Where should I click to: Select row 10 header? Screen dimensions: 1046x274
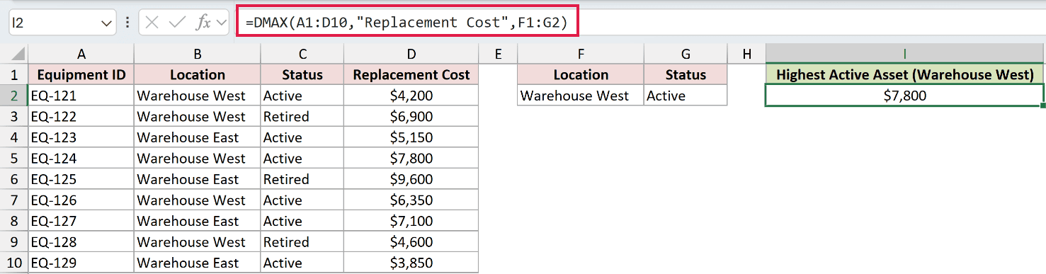[x=14, y=263]
